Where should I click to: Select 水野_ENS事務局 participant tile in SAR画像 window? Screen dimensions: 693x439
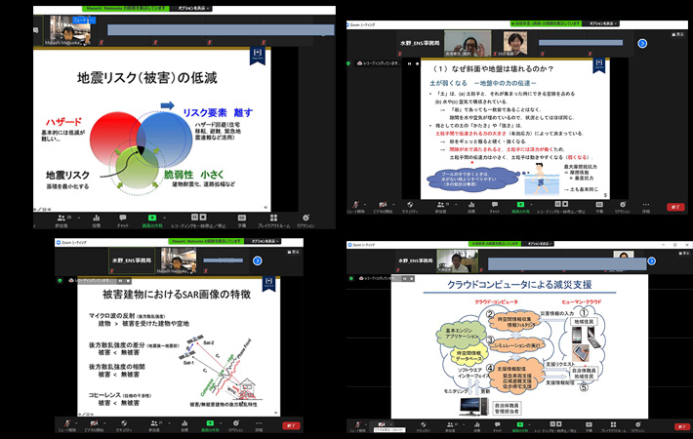coord(132,260)
